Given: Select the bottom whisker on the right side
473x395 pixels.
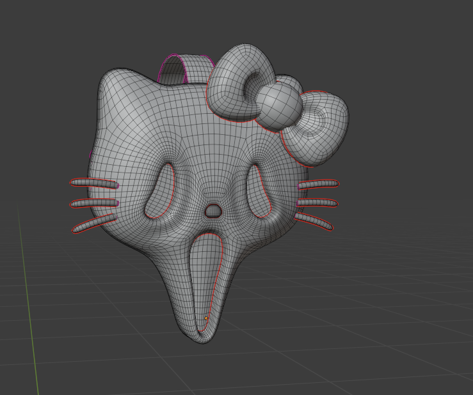Looking at the screenshot, I should coord(314,221).
